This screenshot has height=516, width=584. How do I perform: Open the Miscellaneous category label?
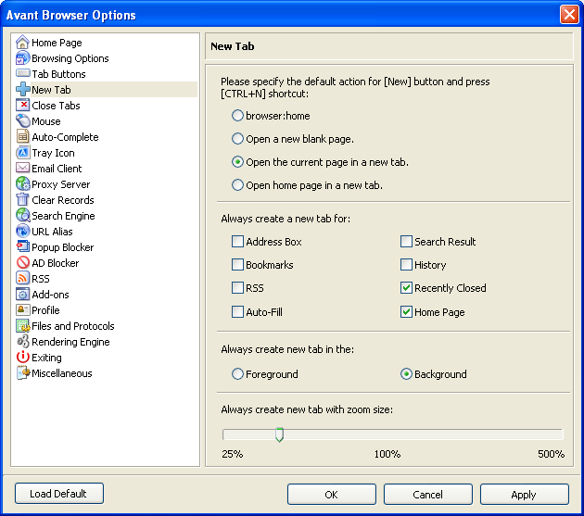coord(62,373)
